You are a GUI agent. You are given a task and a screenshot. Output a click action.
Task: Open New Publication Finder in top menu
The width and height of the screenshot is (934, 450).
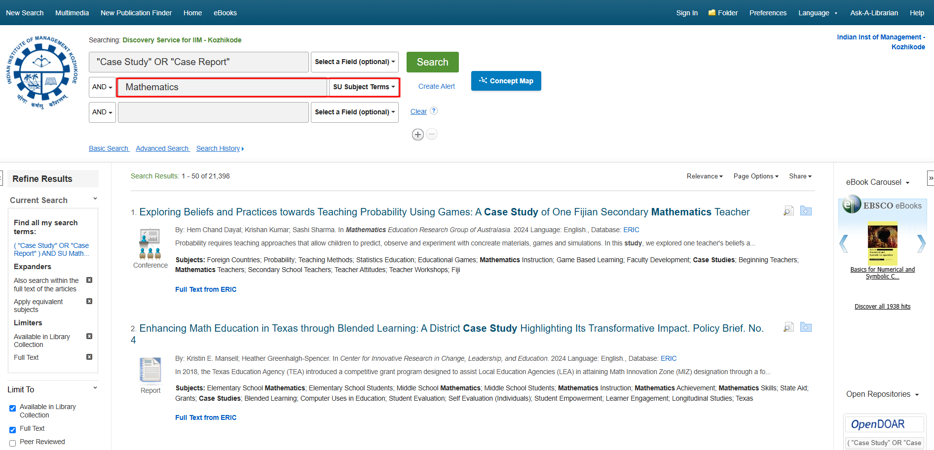click(136, 13)
